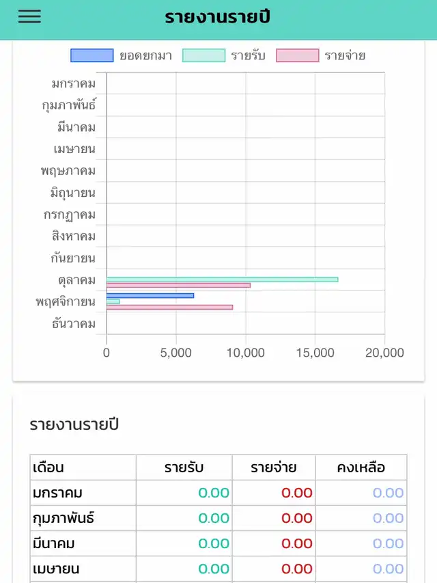Click the small green income bar for พฤศจิกายน
The image size is (437, 583).
(113, 301)
